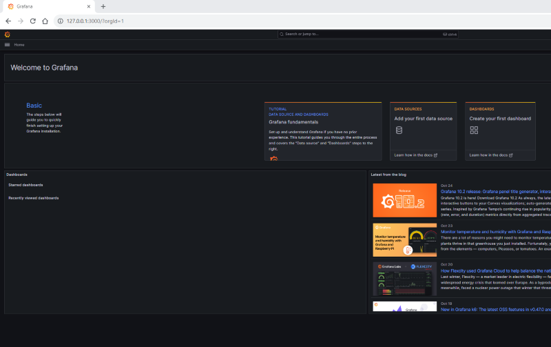Click the address bar URL

point(95,21)
